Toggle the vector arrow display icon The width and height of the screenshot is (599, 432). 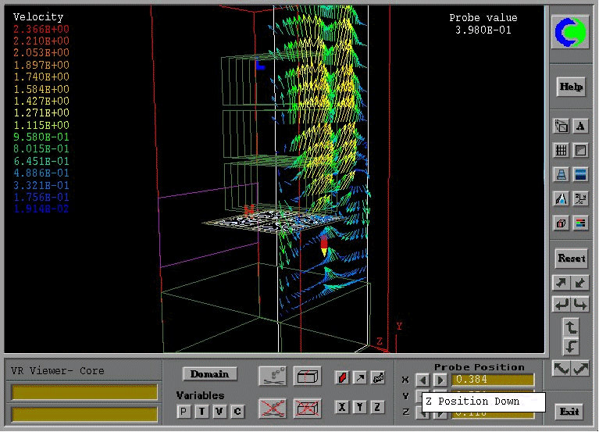(x=359, y=378)
